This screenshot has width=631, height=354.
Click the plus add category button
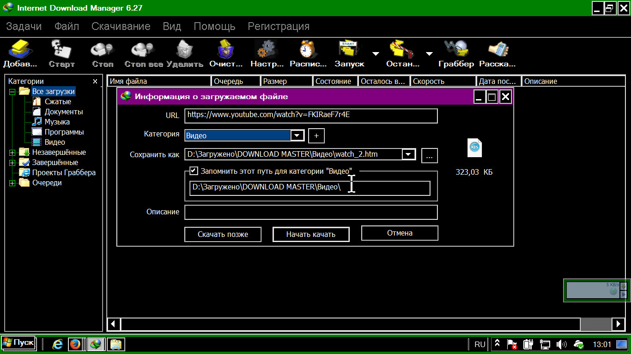click(316, 136)
